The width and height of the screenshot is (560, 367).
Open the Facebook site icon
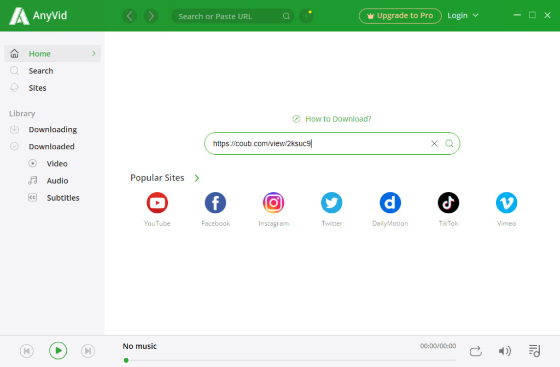click(215, 202)
